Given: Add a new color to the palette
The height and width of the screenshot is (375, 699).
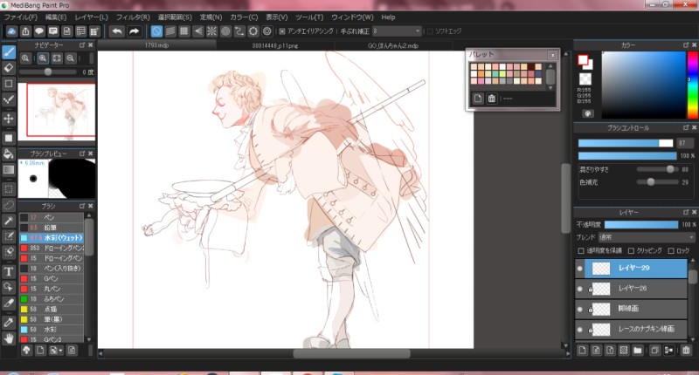Looking at the screenshot, I should point(478,99).
